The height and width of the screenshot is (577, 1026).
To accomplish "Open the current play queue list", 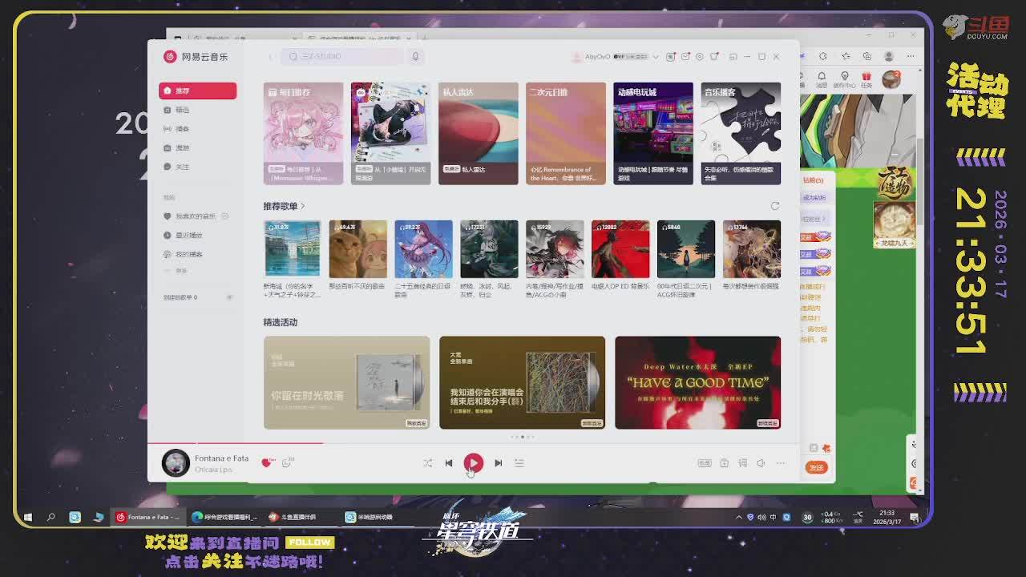I will pyautogui.click(x=519, y=463).
